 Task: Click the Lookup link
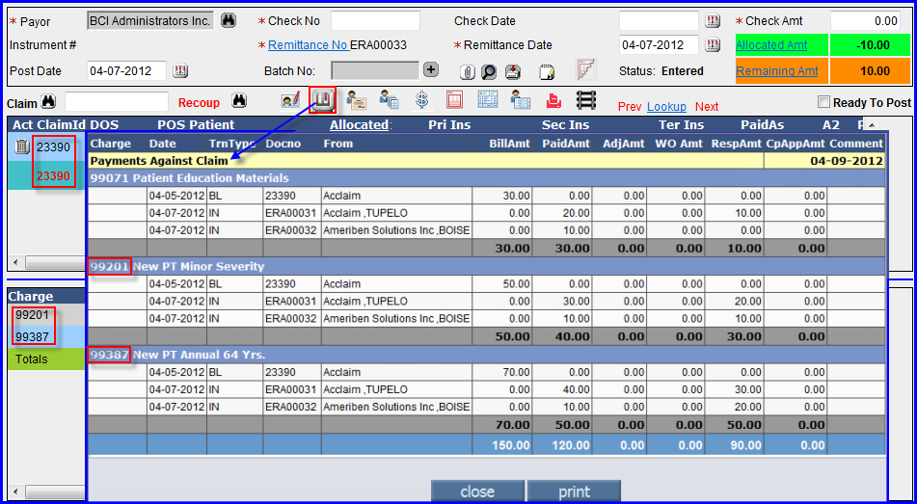[666, 107]
